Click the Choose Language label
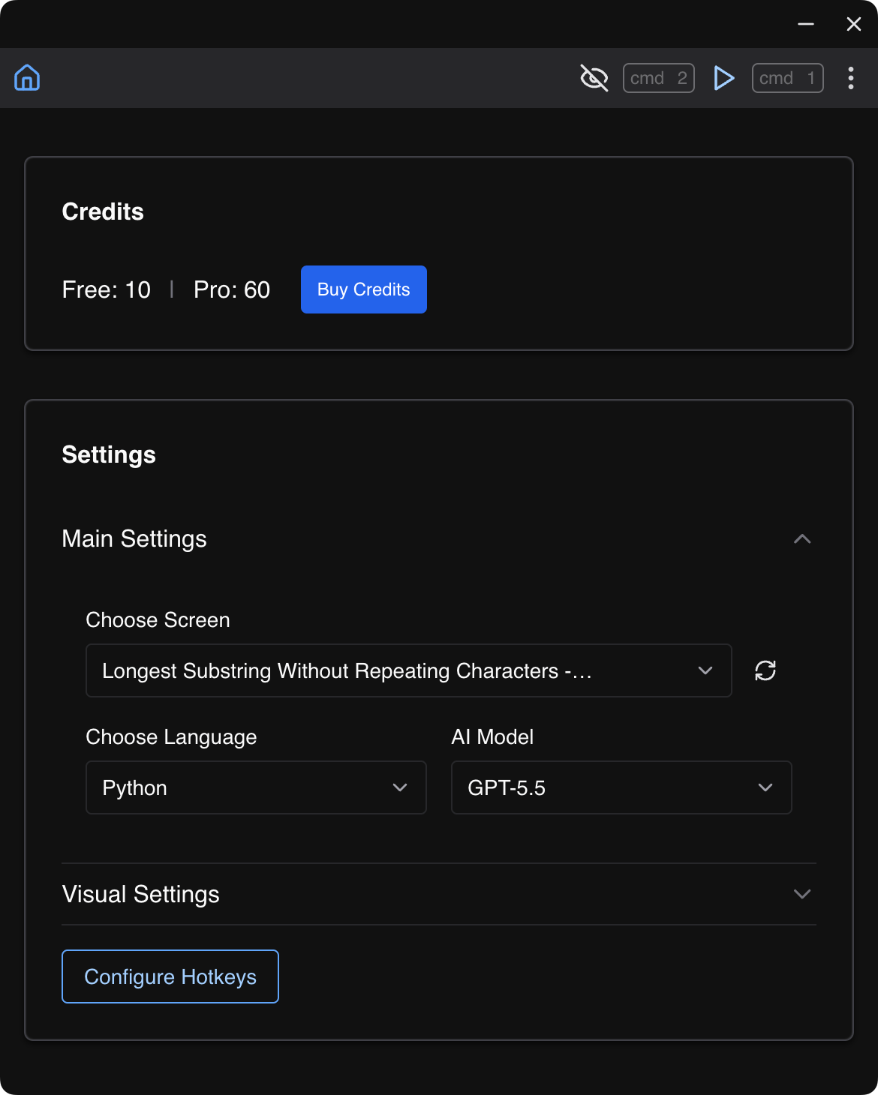Image resolution: width=878 pixels, height=1095 pixels. coord(171,737)
